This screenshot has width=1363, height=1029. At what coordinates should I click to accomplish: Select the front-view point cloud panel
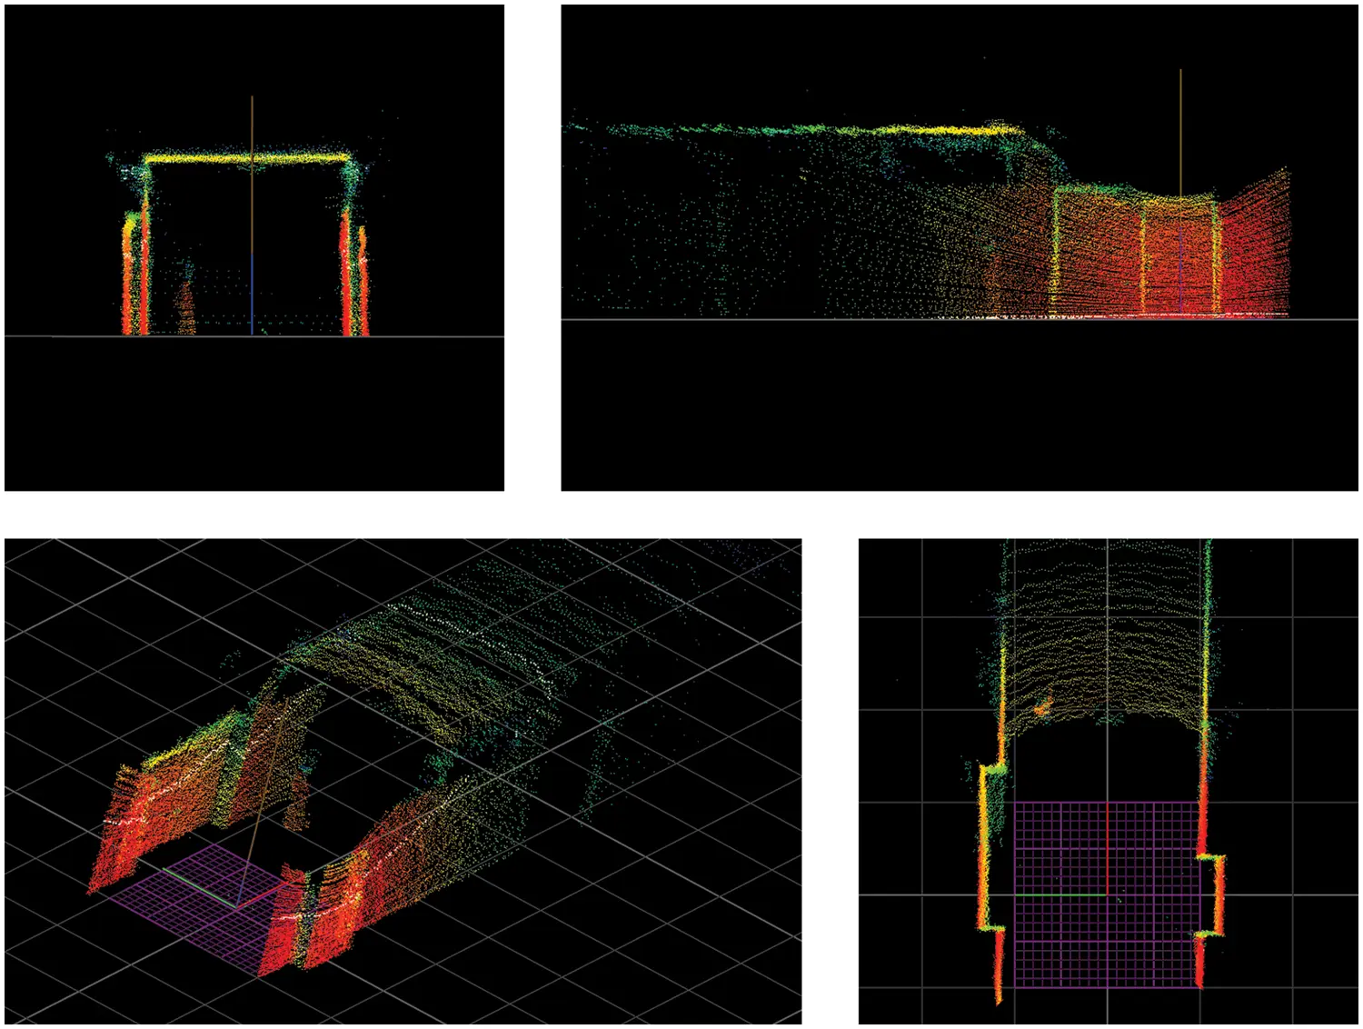click(254, 245)
